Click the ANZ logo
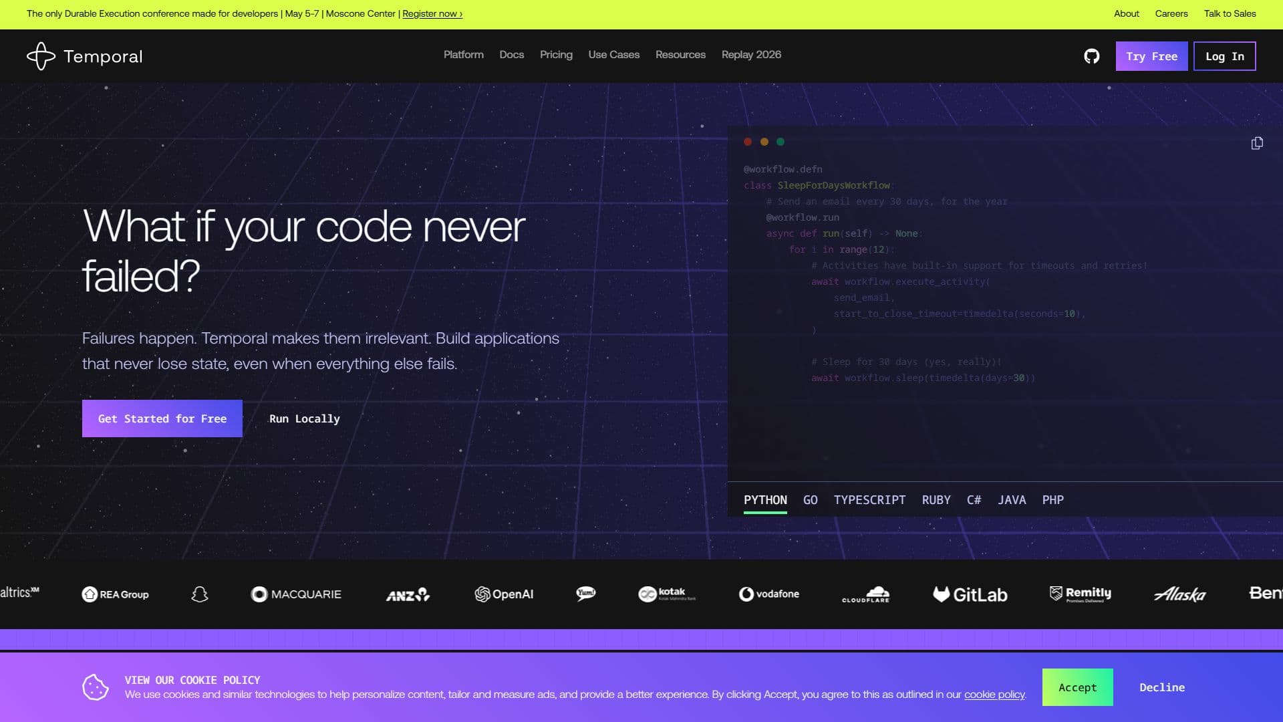 [408, 594]
